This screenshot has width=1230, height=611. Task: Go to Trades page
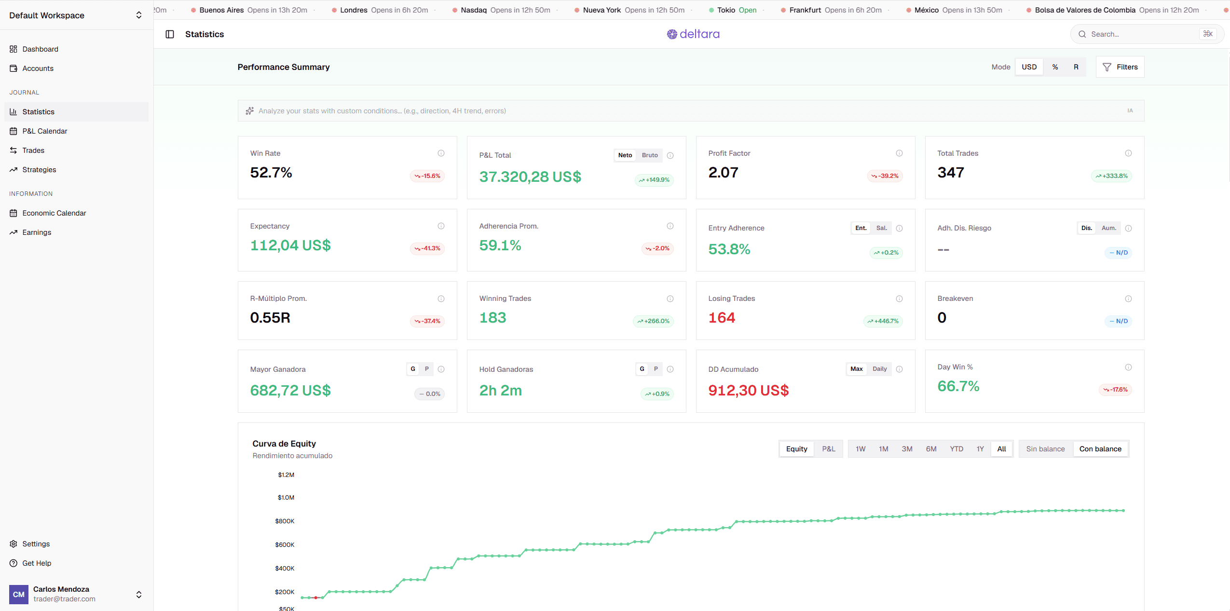click(77, 150)
